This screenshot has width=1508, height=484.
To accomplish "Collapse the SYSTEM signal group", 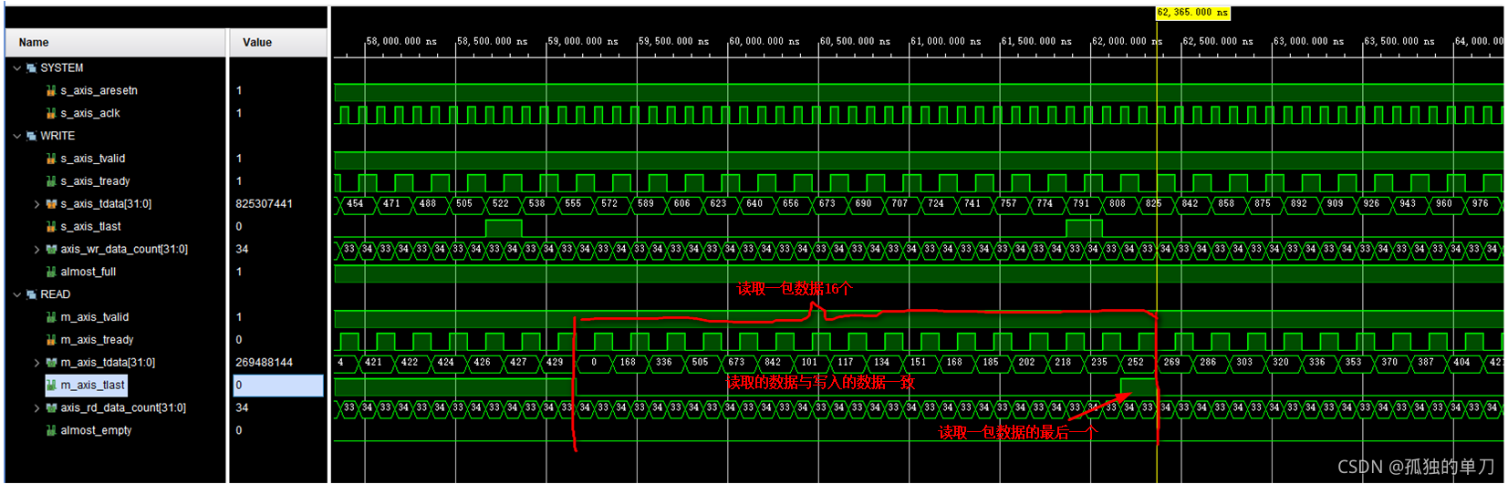I will (16, 68).
